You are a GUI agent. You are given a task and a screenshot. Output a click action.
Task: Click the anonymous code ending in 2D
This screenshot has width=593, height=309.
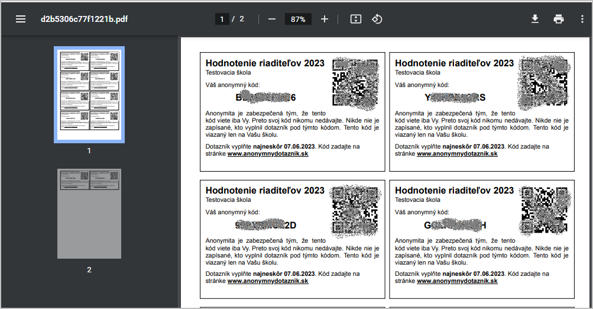click(x=265, y=225)
